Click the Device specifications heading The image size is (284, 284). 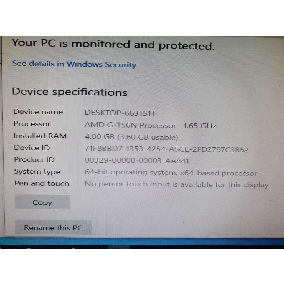69,92
